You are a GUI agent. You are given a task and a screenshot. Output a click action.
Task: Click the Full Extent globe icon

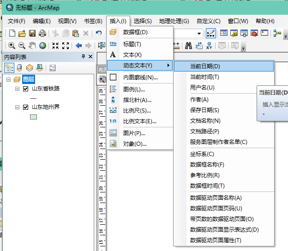pos(42,45)
